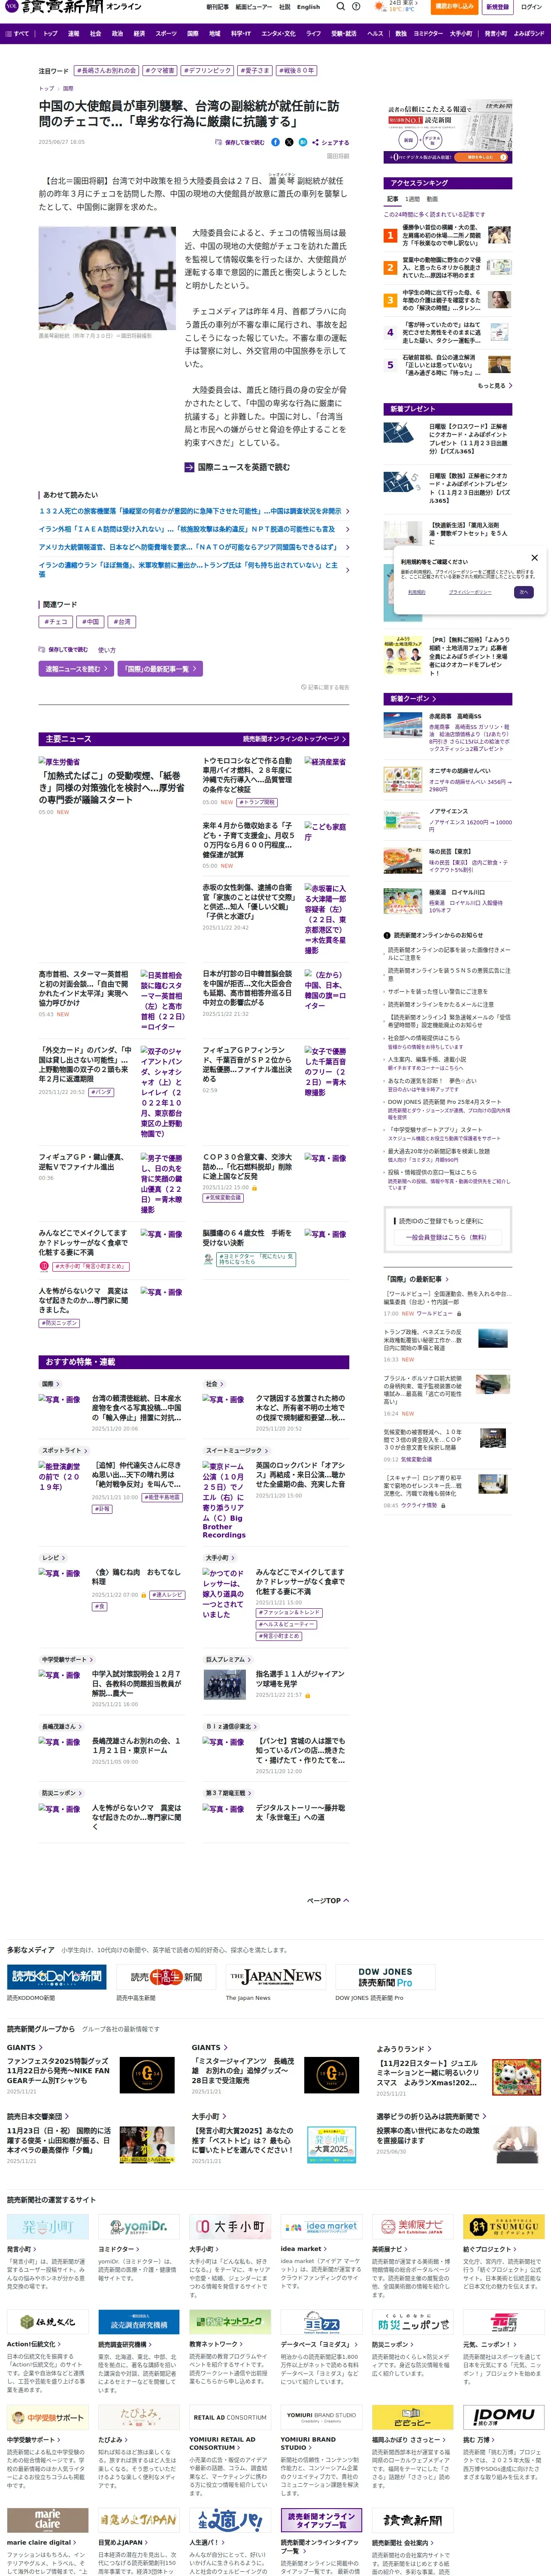Select the 経済 navigation item
The image size is (551, 2576).
pos(139,33)
